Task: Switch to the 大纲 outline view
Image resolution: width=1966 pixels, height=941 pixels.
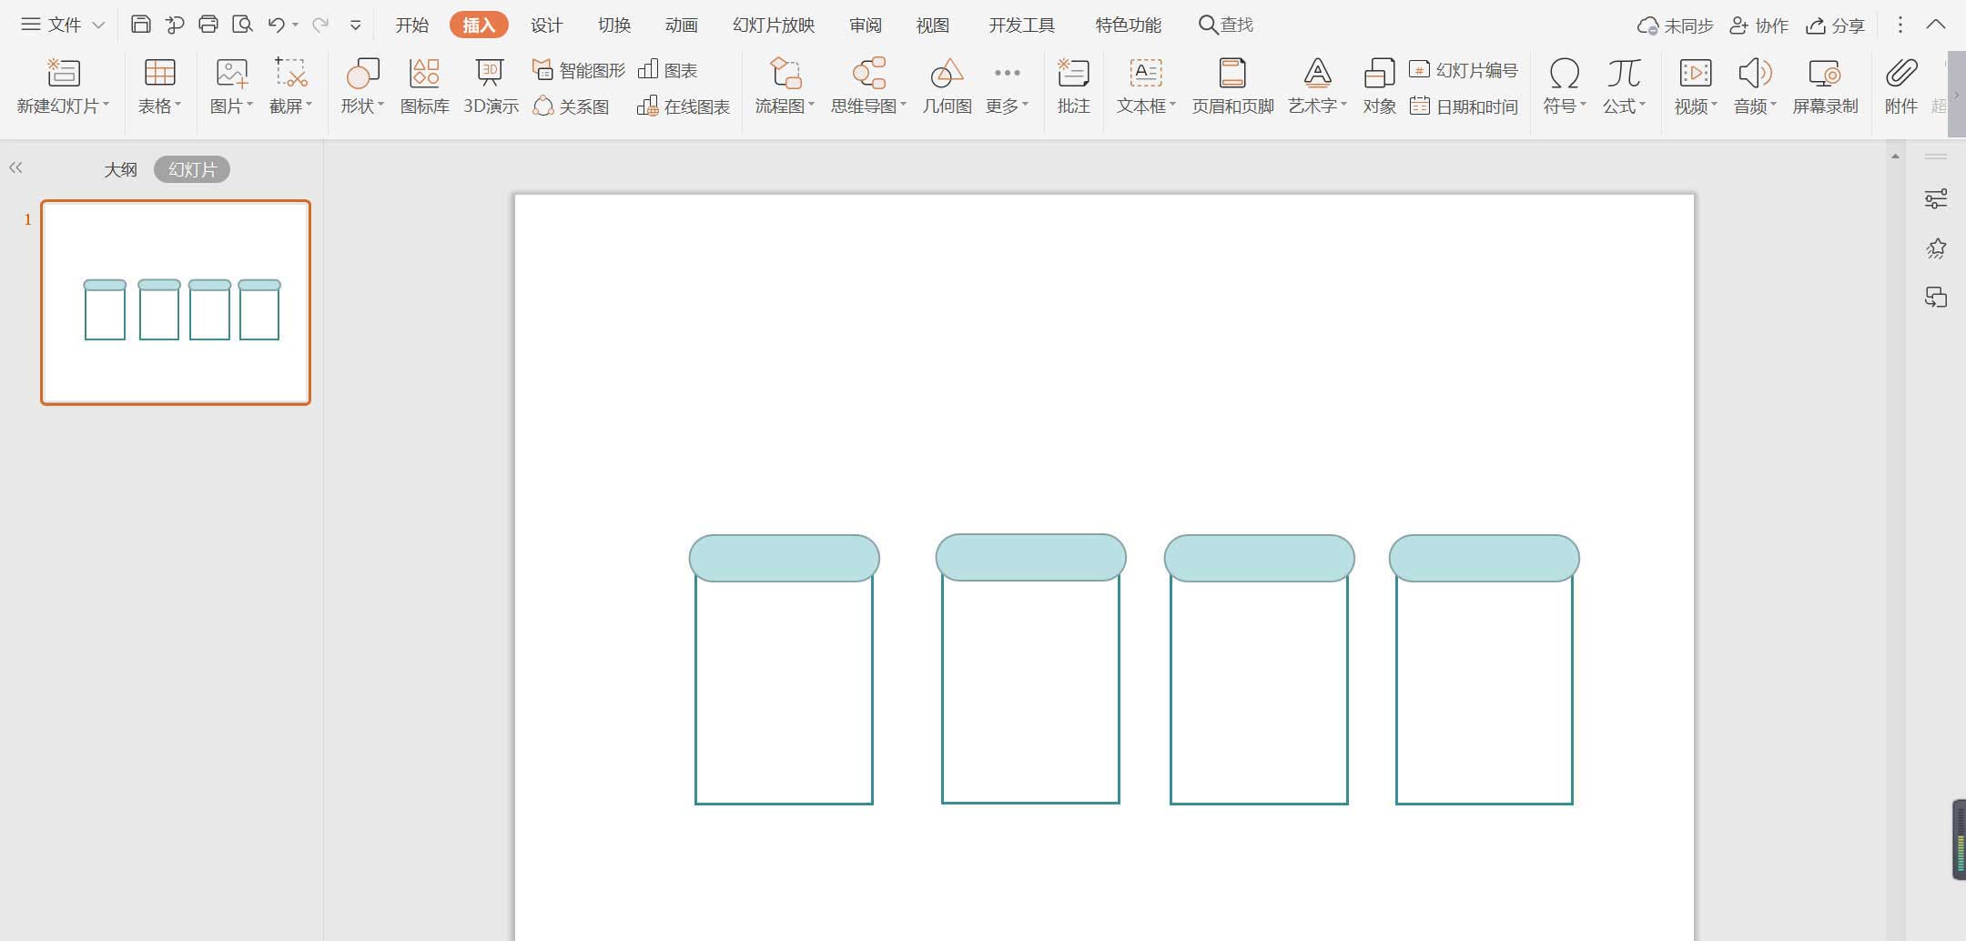Action: tap(120, 169)
